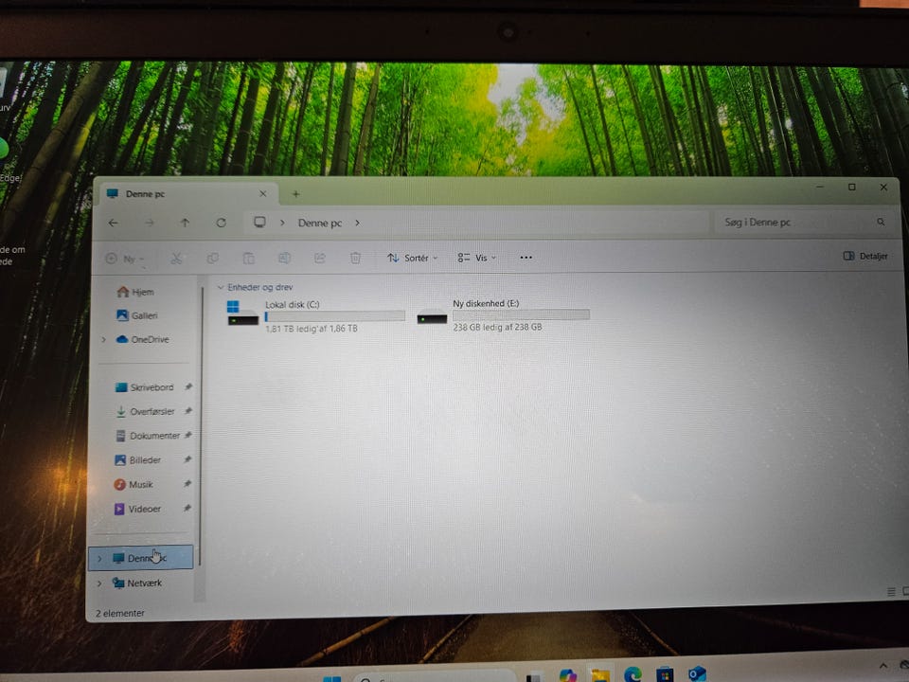
Task: Open the Dokumenter quick access folder
Action: tap(148, 436)
